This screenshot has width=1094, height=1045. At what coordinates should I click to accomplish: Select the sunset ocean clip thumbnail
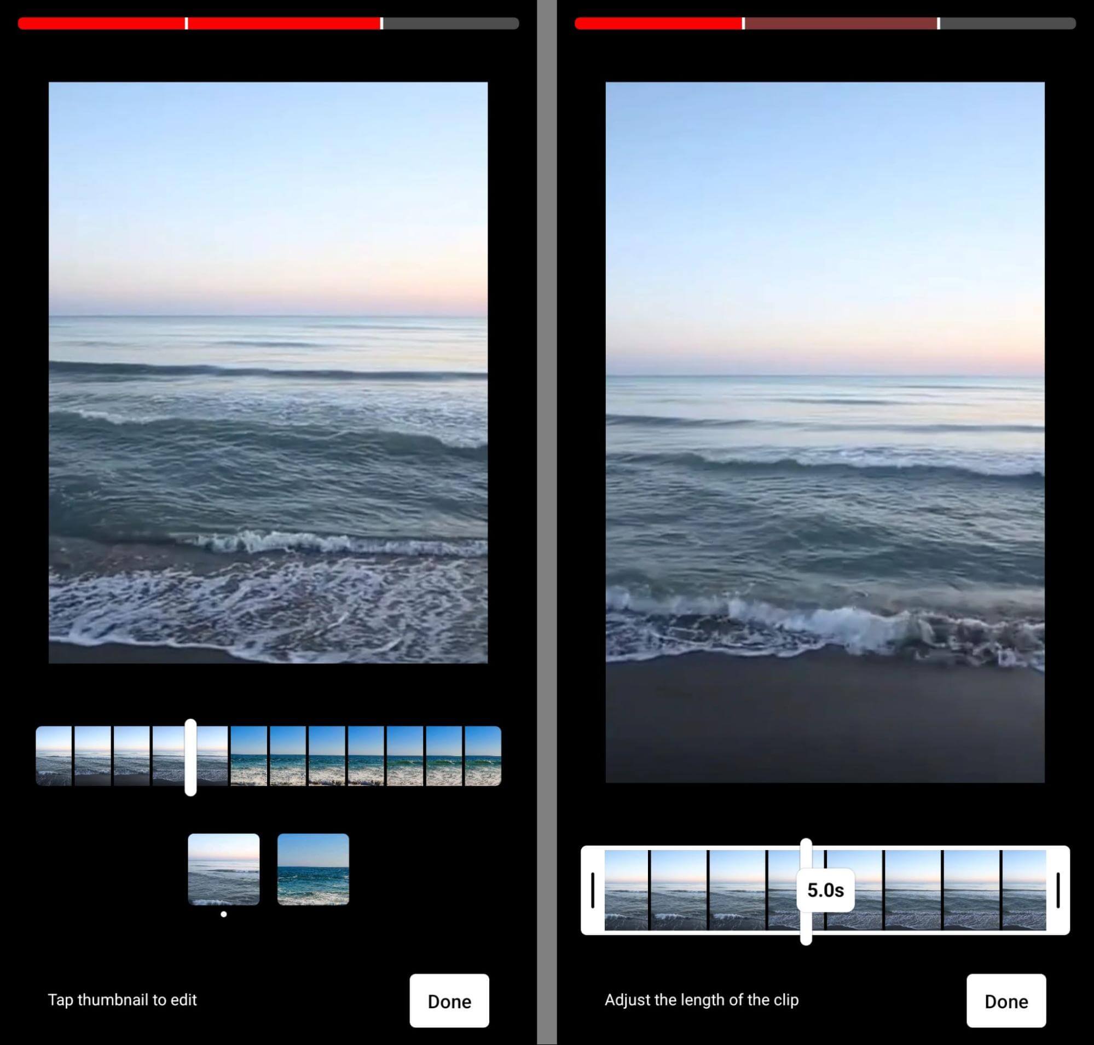click(x=224, y=869)
